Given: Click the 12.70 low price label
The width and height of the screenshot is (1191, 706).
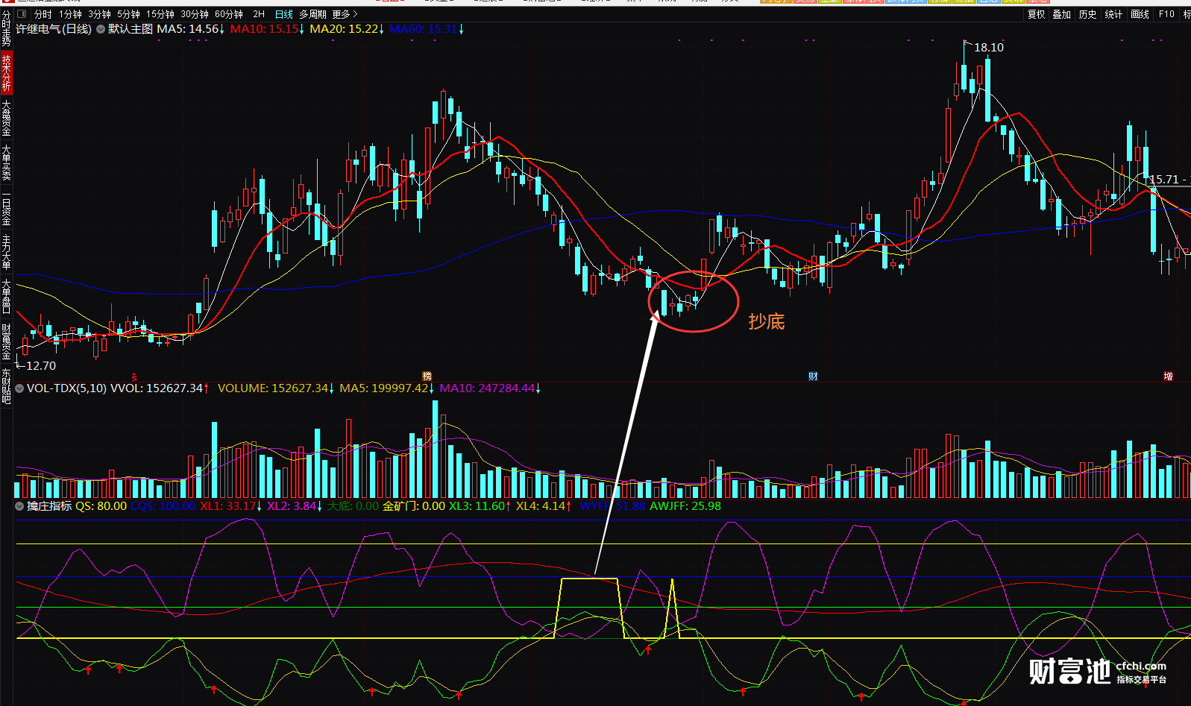Looking at the screenshot, I should [x=41, y=366].
